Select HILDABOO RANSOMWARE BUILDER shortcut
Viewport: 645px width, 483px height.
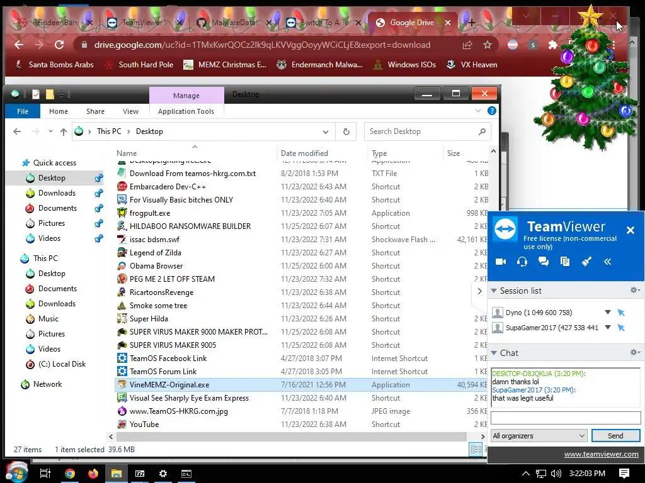[190, 226]
